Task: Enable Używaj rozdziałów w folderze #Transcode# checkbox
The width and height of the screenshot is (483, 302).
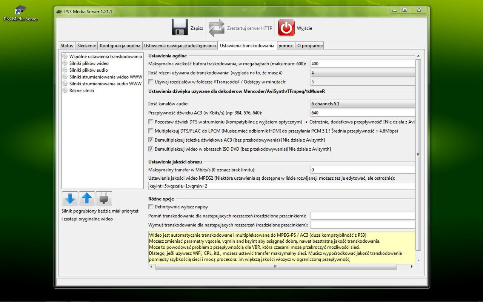Action: pos(151,82)
